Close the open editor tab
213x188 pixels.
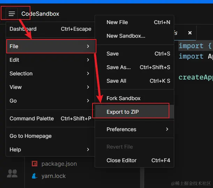point(190,33)
